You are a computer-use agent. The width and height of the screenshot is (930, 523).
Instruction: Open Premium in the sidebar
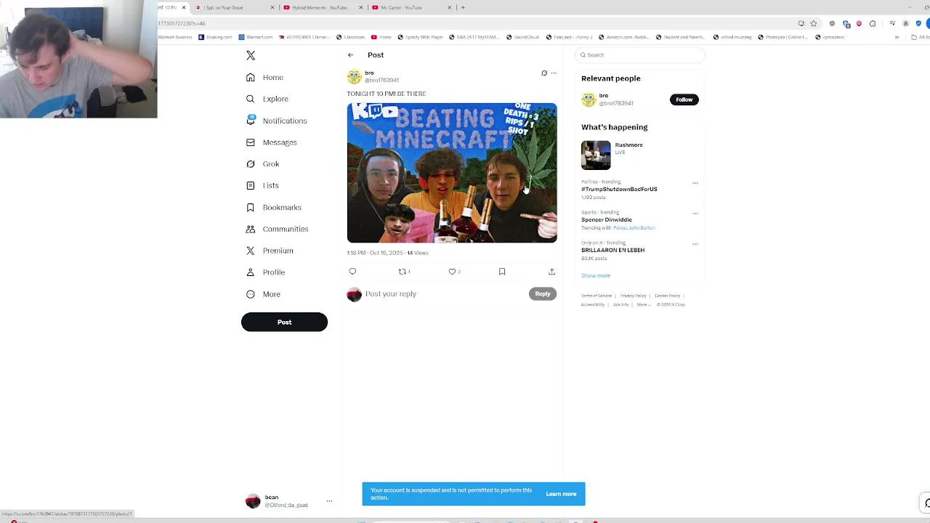[270, 251]
